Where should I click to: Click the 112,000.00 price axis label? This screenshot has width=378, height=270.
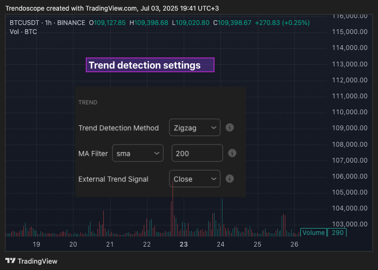(350, 80)
